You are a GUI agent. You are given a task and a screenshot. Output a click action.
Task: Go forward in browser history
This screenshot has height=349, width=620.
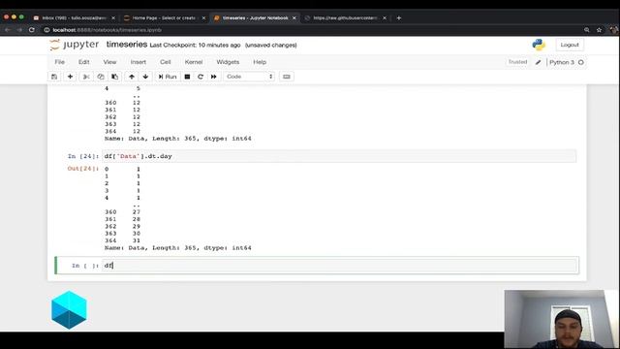pyautogui.click(x=19, y=30)
